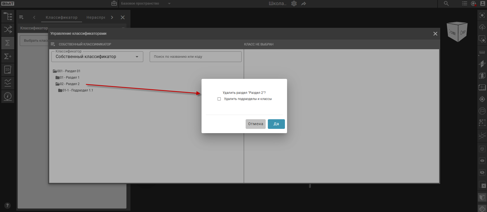
Task: Click the 'Да' confirm button
Action: (276, 124)
